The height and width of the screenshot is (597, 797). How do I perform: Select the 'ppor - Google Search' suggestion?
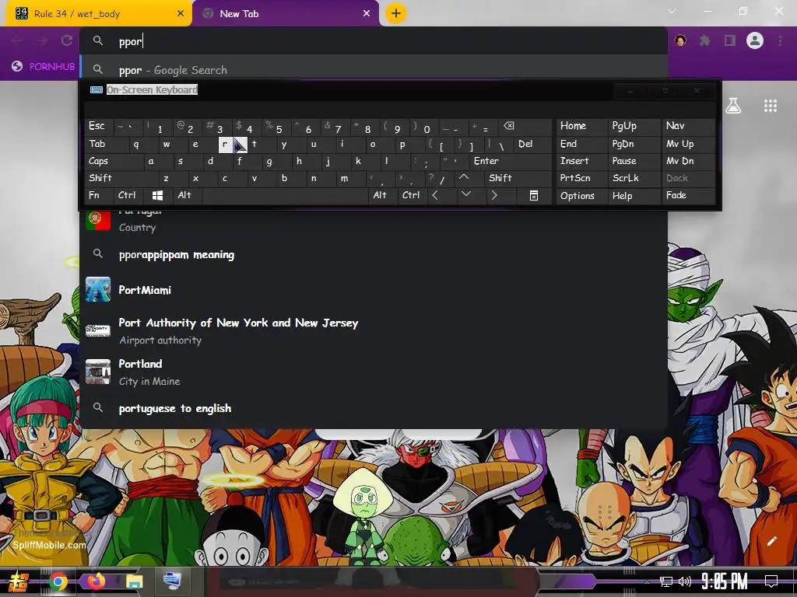coord(374,70)
